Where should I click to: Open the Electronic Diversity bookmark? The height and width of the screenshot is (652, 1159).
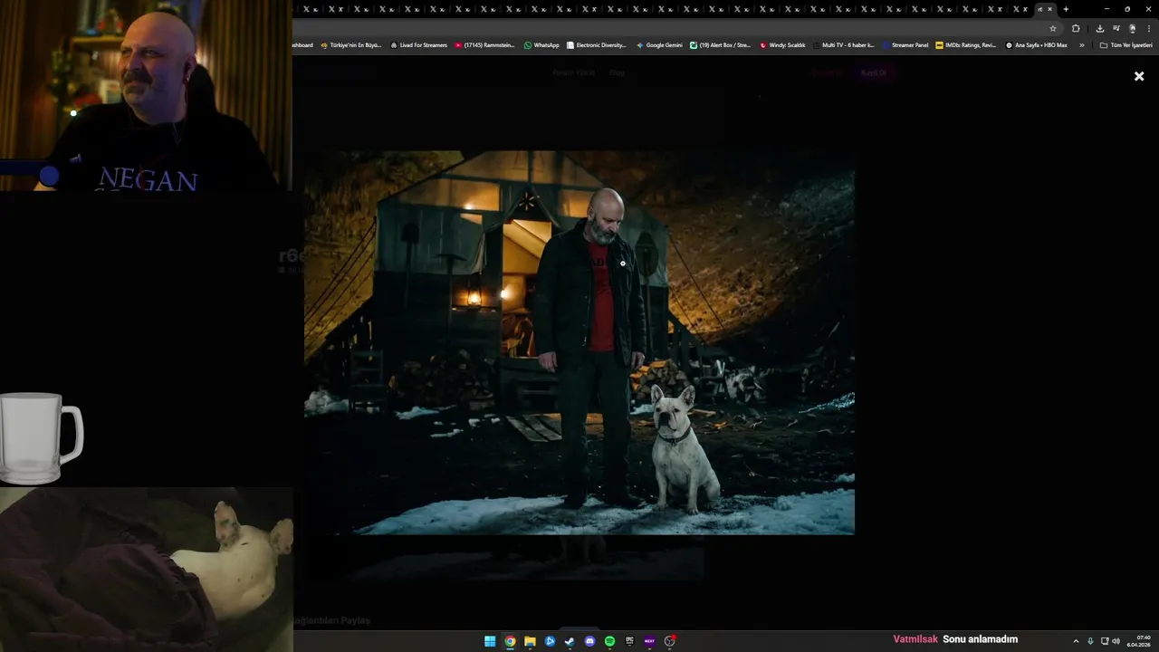pyautogui.click(x=597, y=44)
